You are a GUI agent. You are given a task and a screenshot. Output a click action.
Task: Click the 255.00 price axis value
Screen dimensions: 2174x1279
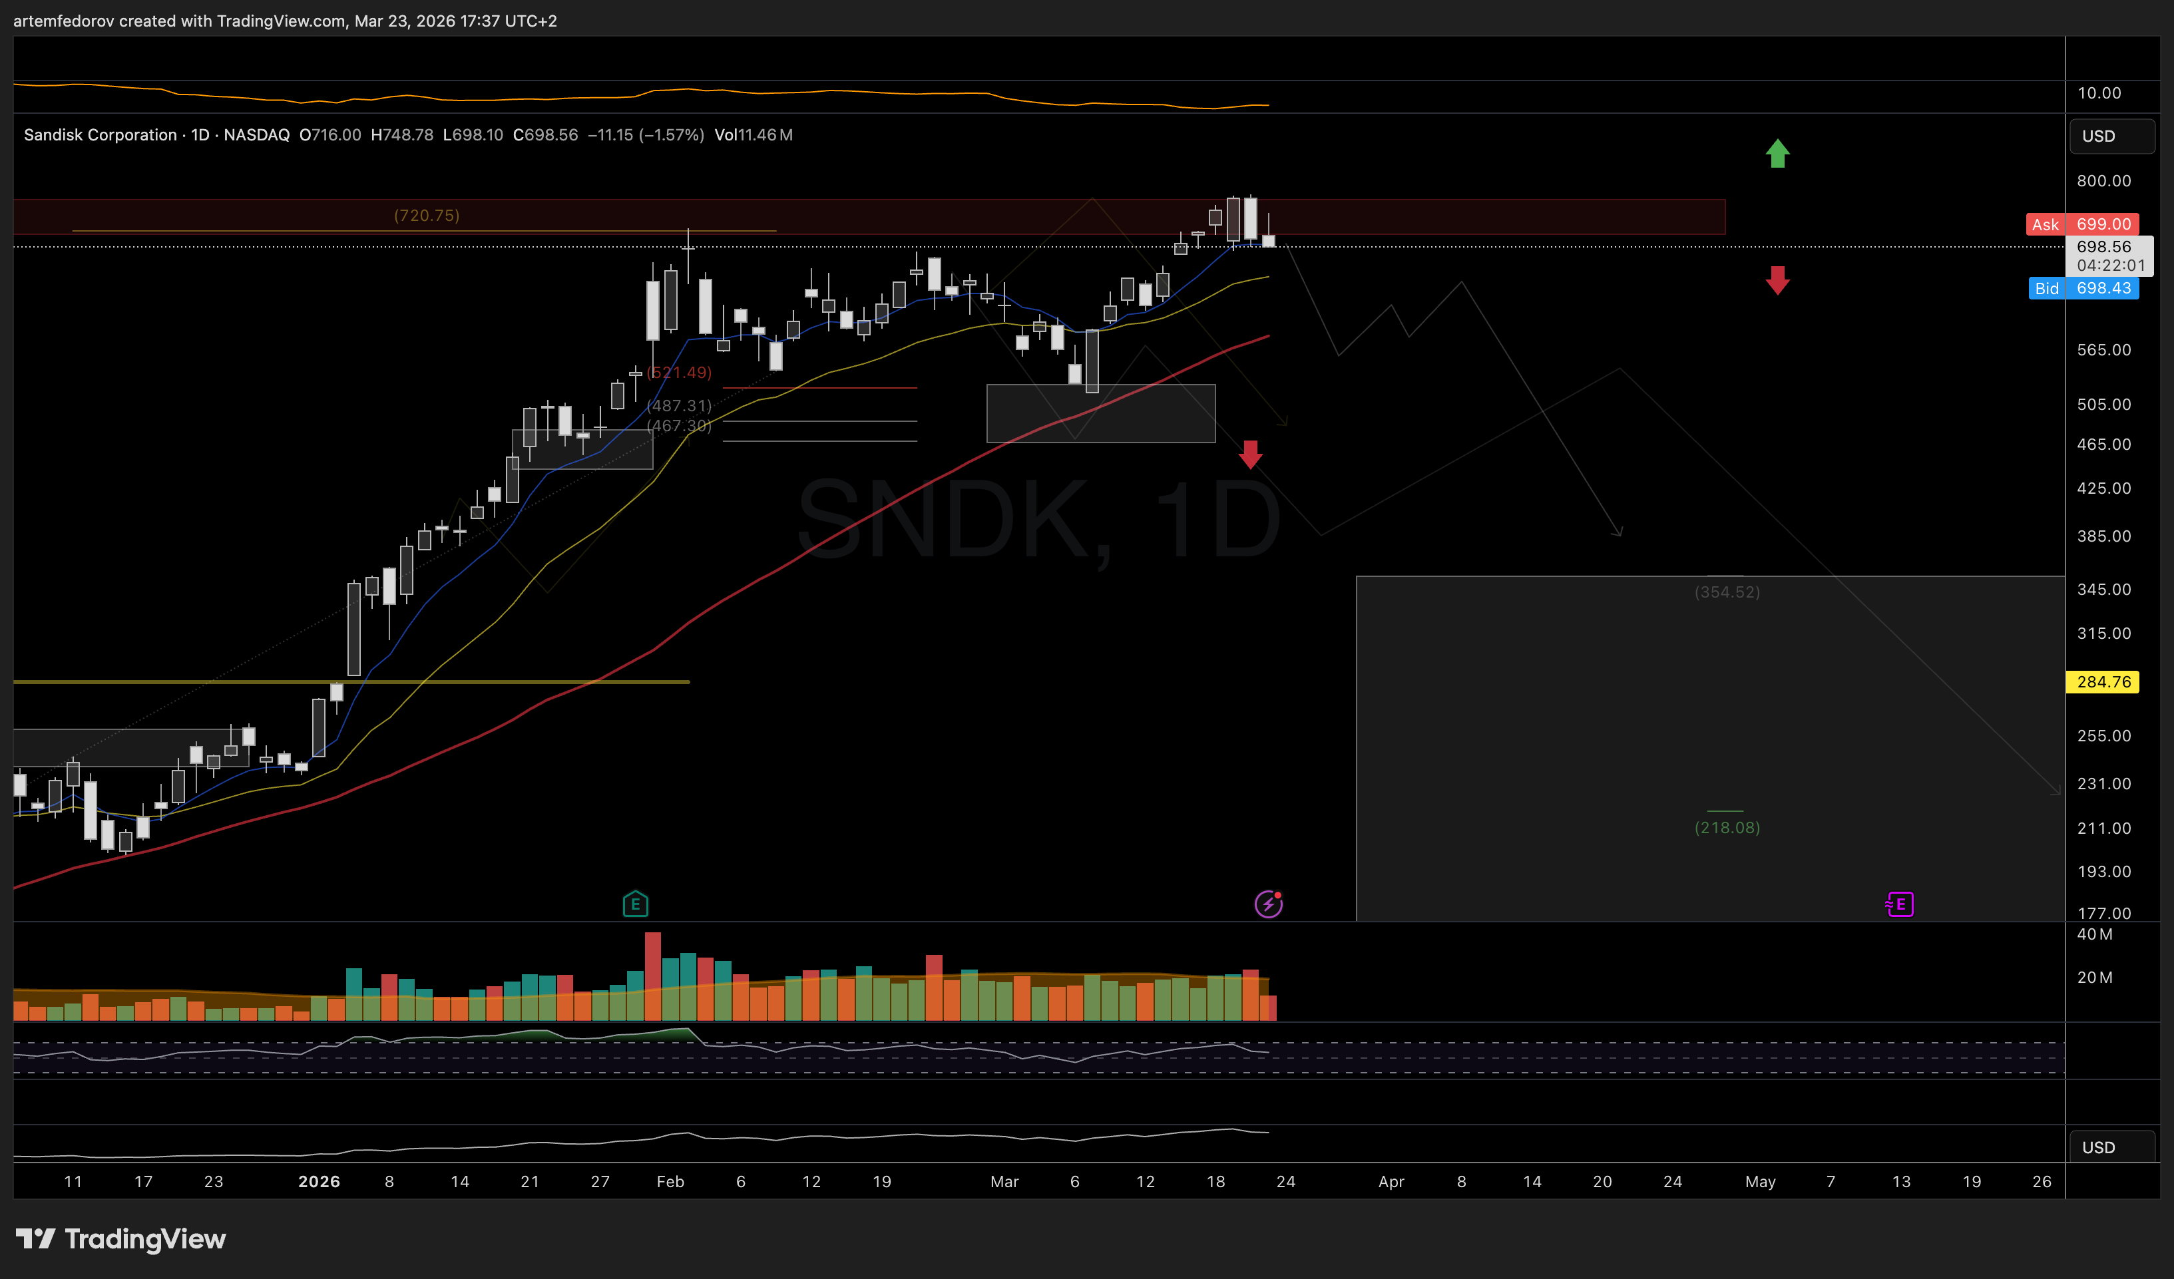2103,736
